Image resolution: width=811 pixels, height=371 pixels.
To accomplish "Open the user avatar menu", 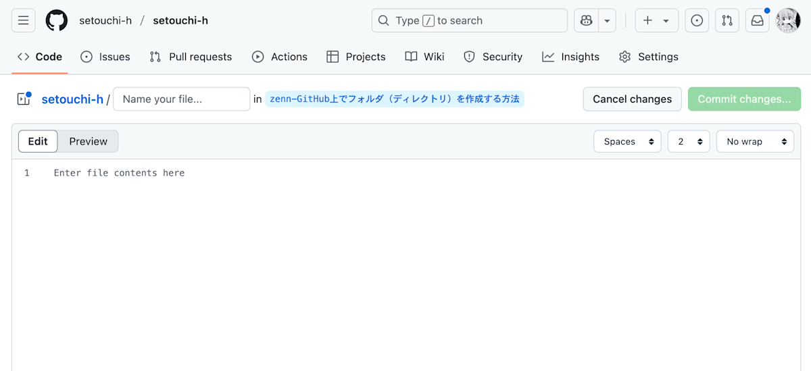I will (788, 20).
